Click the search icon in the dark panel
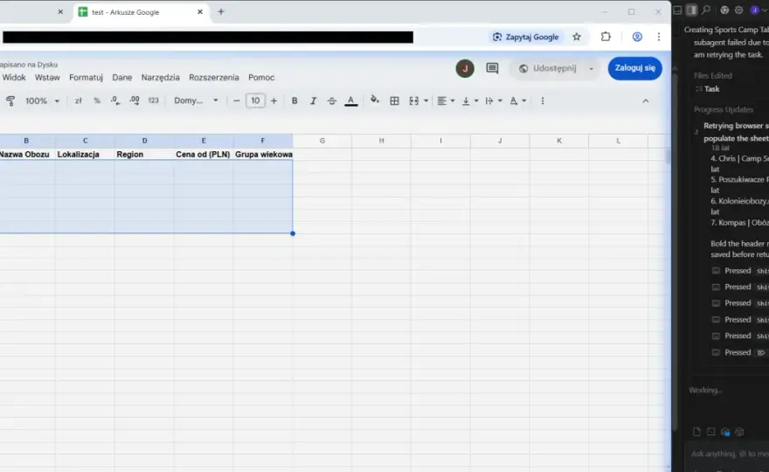Viewport: 769px width, 472px height. (706, 10)
